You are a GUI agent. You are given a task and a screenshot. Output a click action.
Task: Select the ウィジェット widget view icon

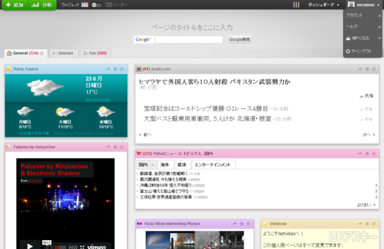tap(84, 5)
